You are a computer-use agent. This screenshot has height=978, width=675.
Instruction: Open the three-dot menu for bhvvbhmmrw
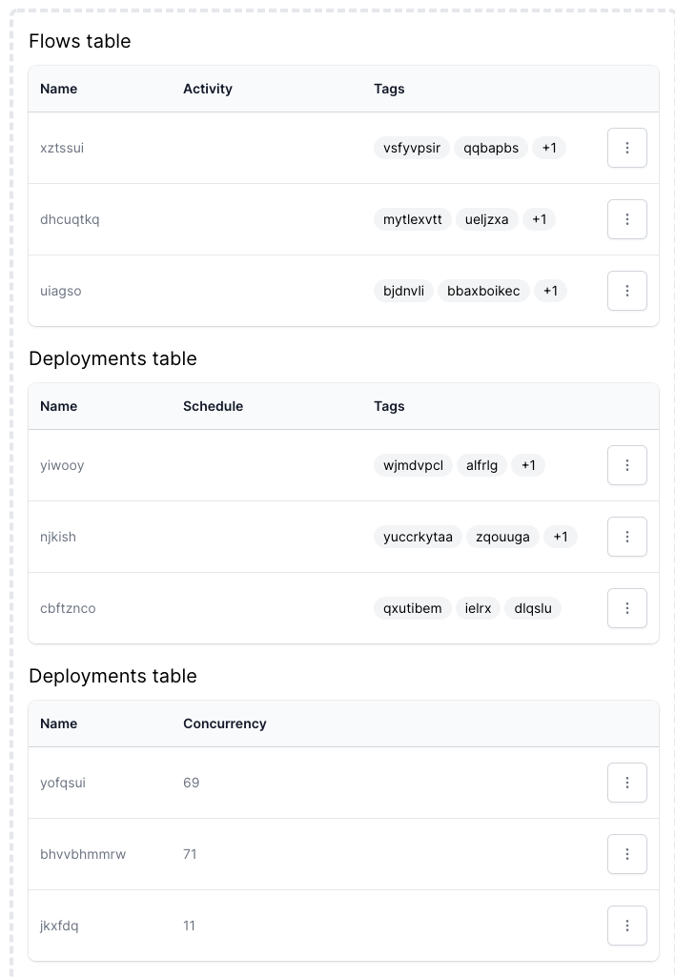626,854
